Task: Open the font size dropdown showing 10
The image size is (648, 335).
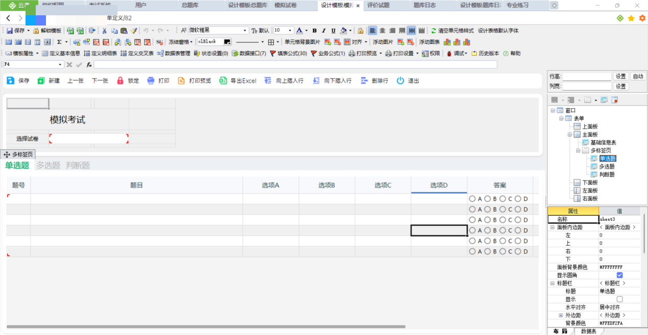Action: 291,31
